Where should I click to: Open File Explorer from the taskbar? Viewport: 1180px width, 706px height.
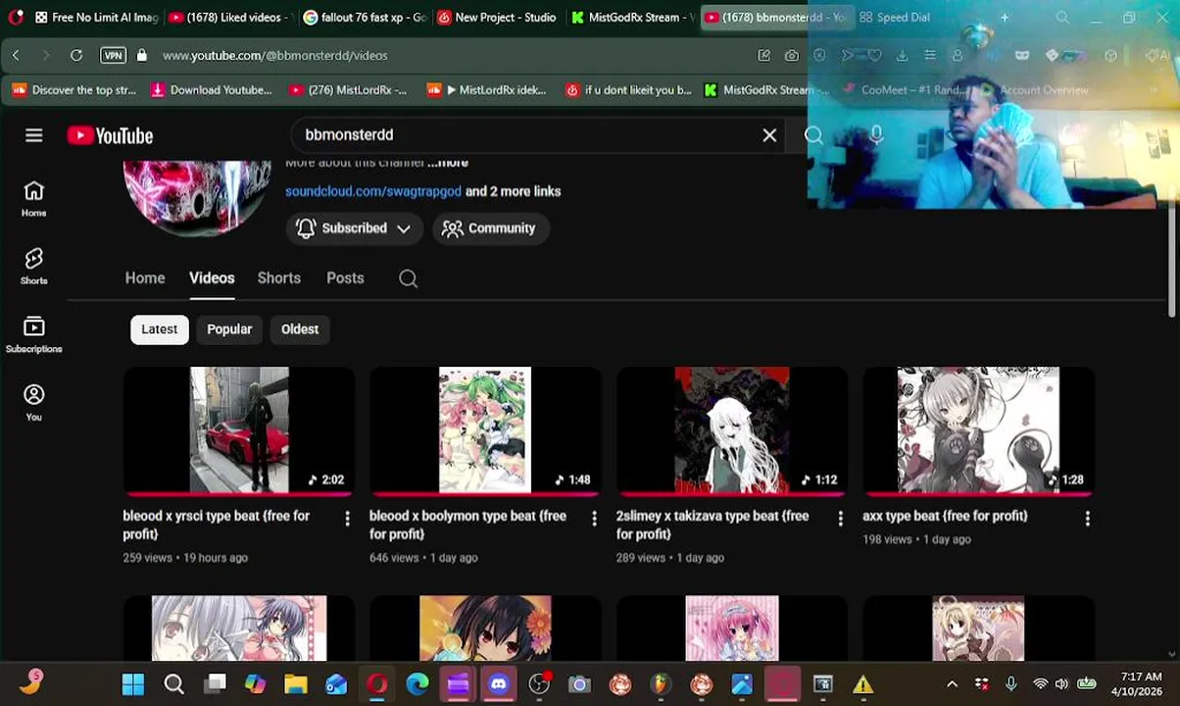296,683
